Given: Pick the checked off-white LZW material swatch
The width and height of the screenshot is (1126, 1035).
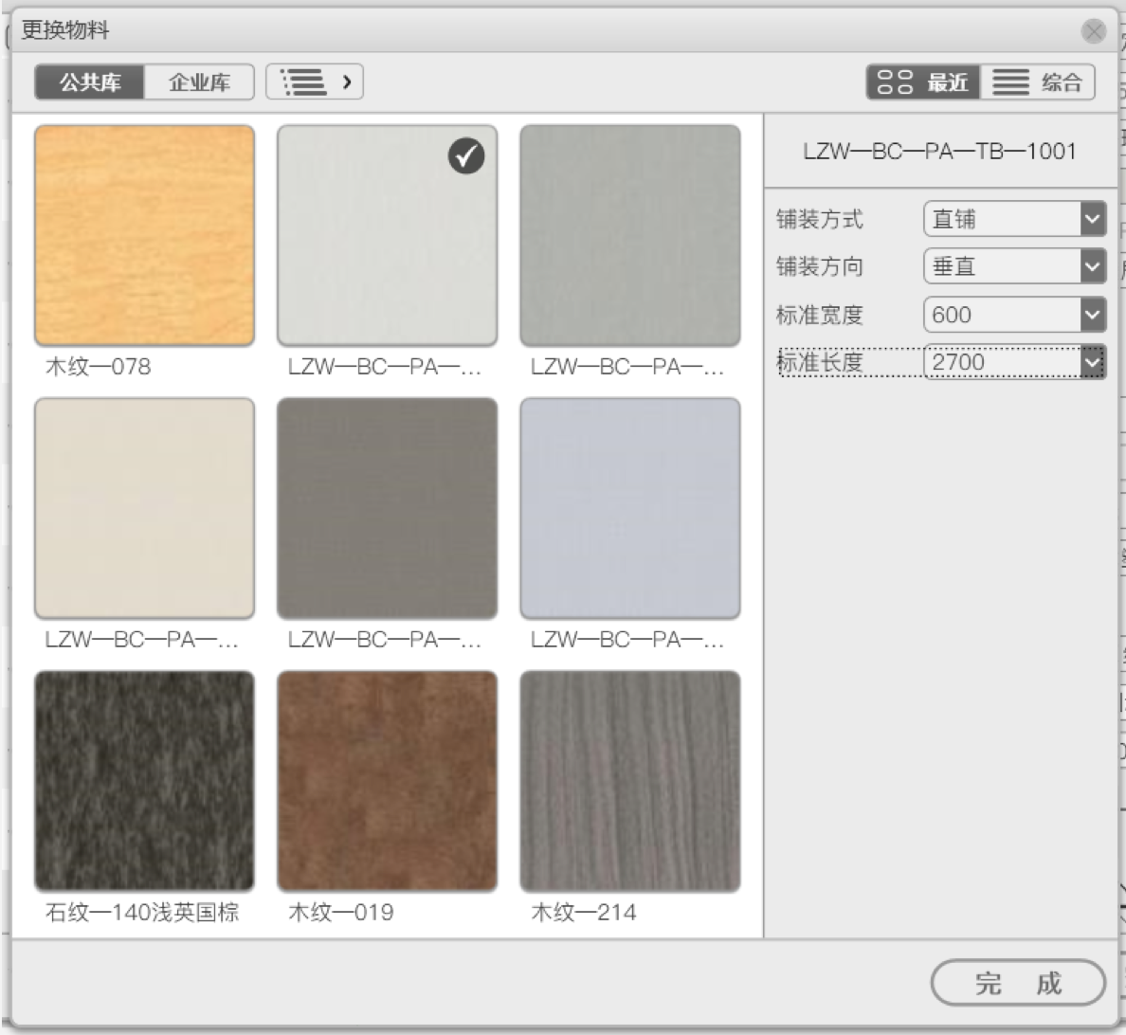Looking at the screenshot, I should point(387,236).
